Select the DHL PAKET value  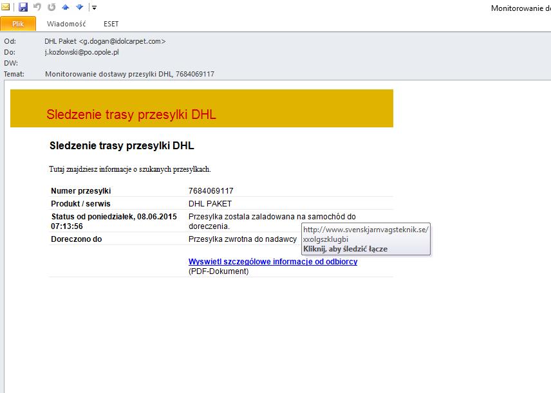pyautogui.click(x=210, y=204)
